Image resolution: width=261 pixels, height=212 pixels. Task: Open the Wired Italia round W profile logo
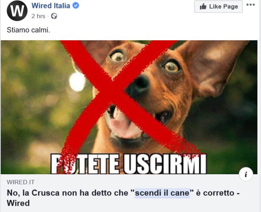(x=17, y=11)
